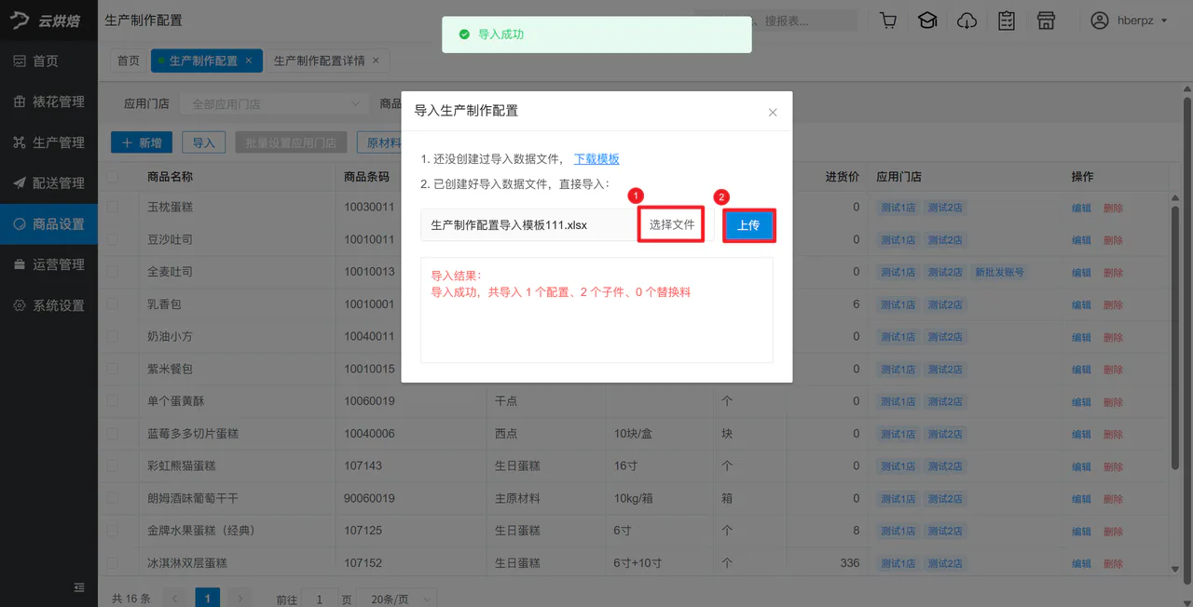Click the graduation cap tutorial icon
Viewport: 1193px width, 607px height.
click(x=927, y=20)
